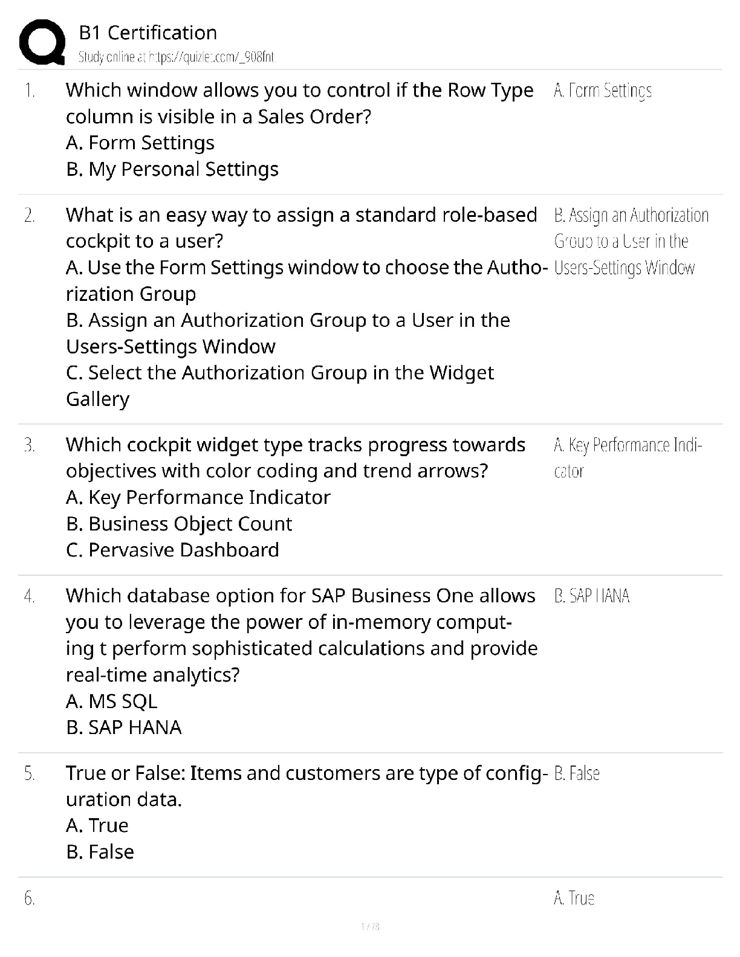Click the 'B. SAP HANA' answer on right

click(x=591, y=596)
